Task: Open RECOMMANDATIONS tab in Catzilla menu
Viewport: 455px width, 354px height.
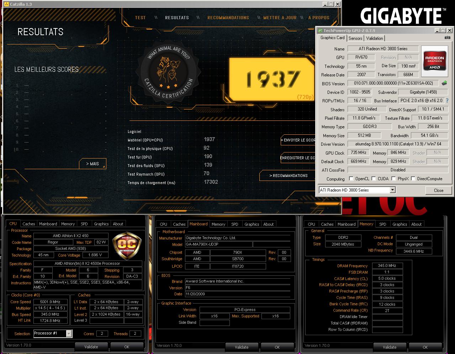Action: click(x=228, y=17)
